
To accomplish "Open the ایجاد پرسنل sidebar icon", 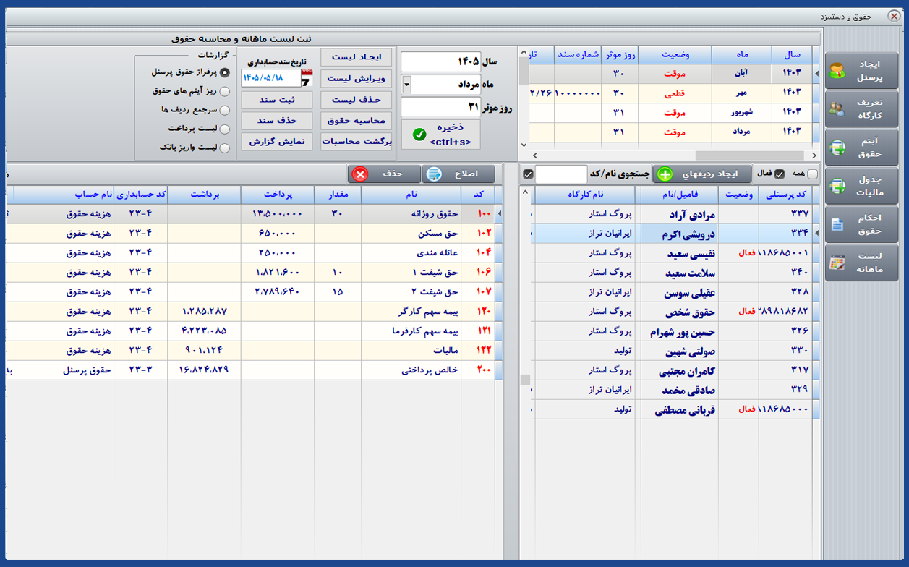I will tap(837, 71).
